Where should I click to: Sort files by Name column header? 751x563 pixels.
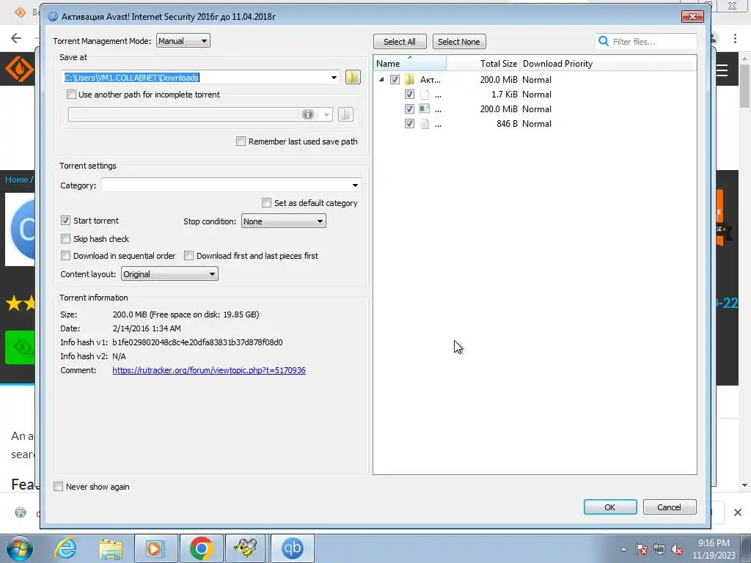(x=409, y=63)
